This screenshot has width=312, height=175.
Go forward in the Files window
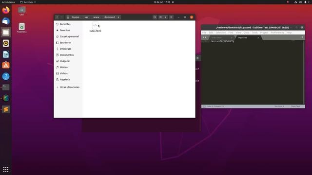pos(62,17)
